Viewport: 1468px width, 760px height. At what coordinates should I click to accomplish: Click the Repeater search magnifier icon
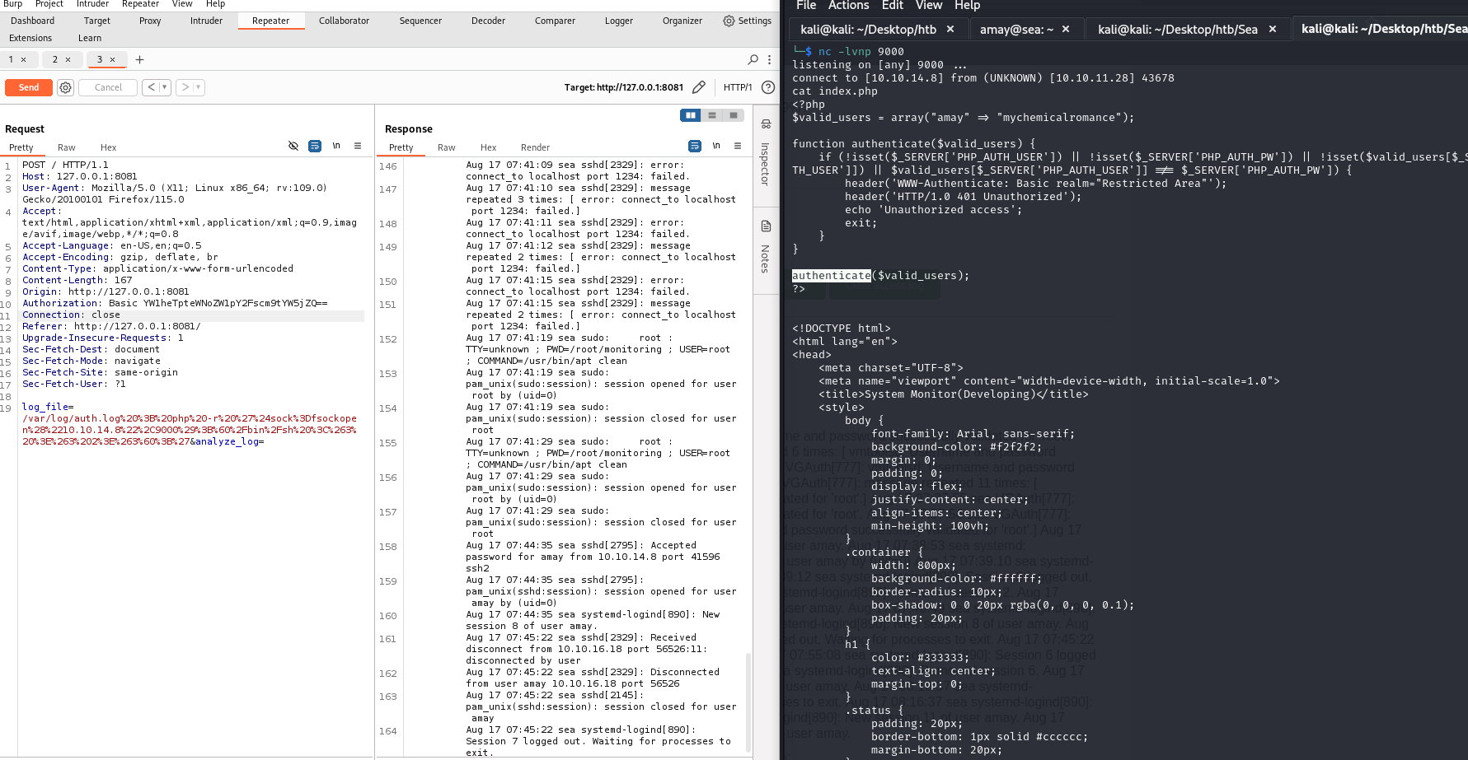click(753, 59)
